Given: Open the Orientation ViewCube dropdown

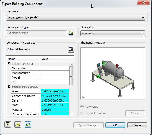Looking at the screenshot, I should (113, 33).
